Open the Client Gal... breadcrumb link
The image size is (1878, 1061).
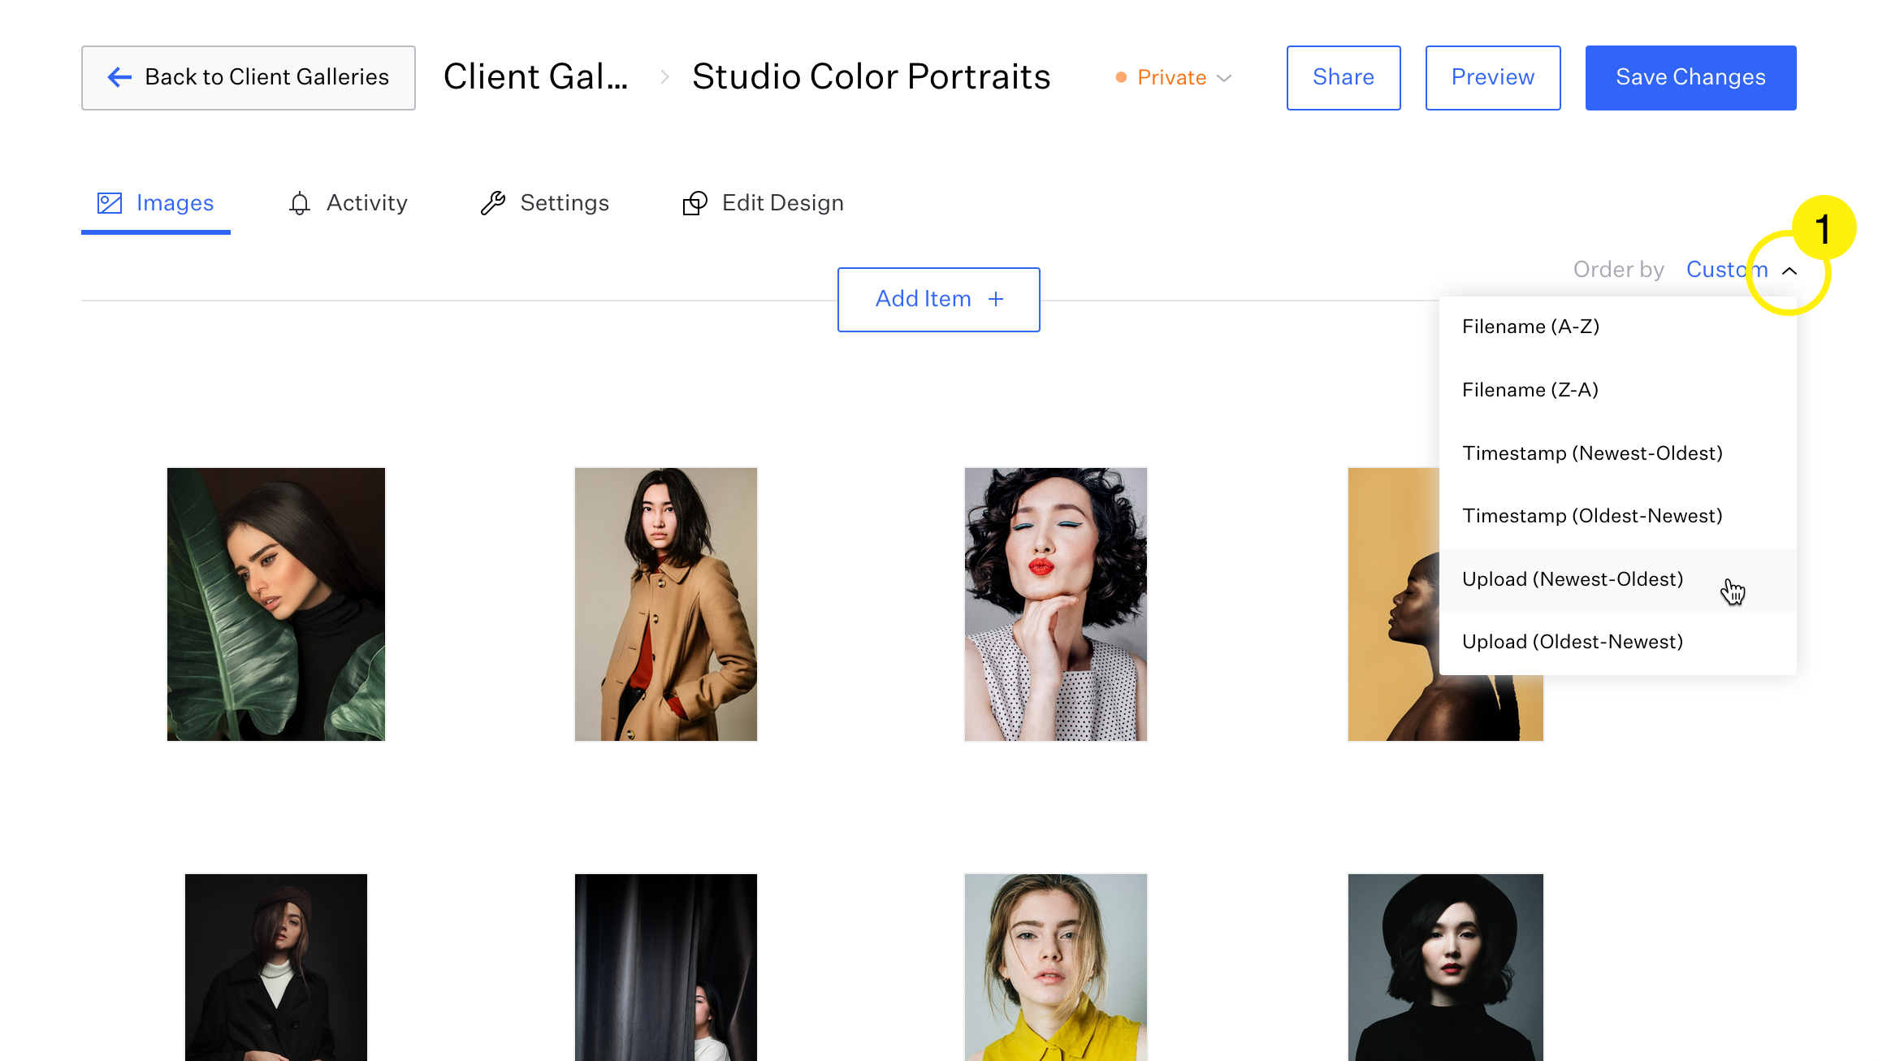coord(535,77)
